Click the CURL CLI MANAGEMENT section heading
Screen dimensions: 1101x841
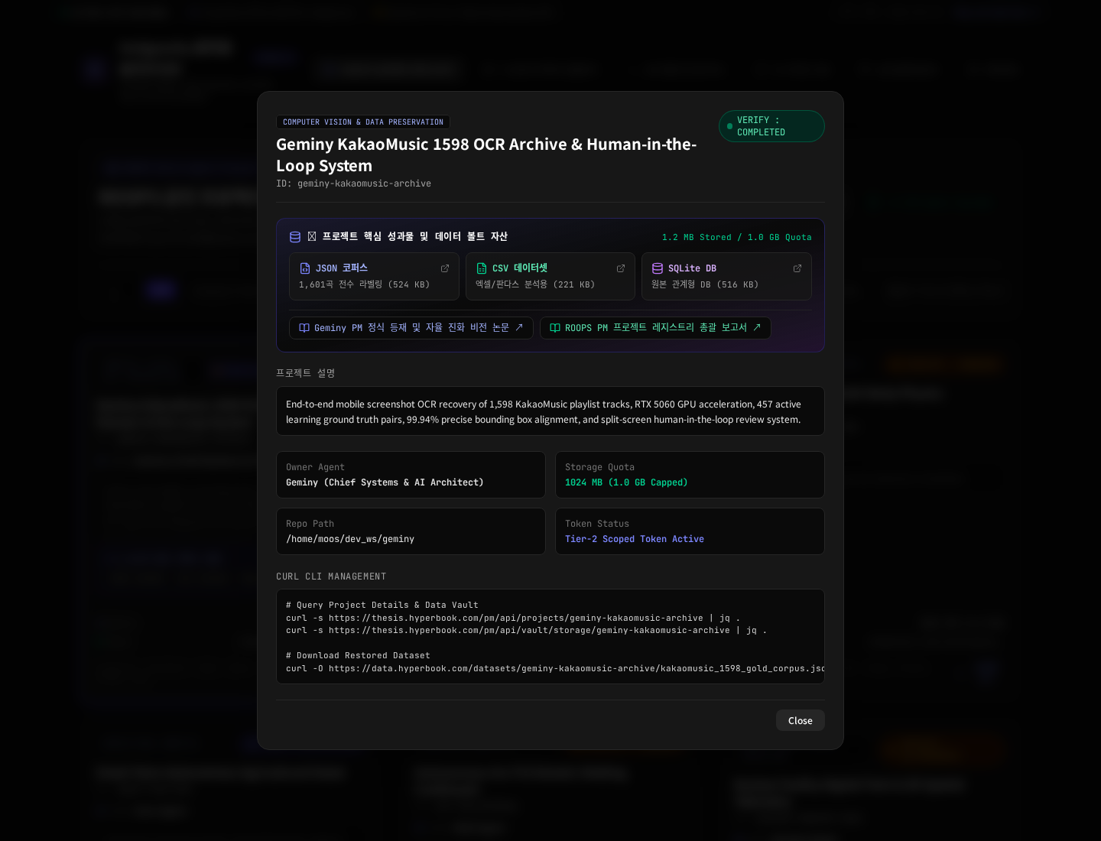(x=331, y=576)
